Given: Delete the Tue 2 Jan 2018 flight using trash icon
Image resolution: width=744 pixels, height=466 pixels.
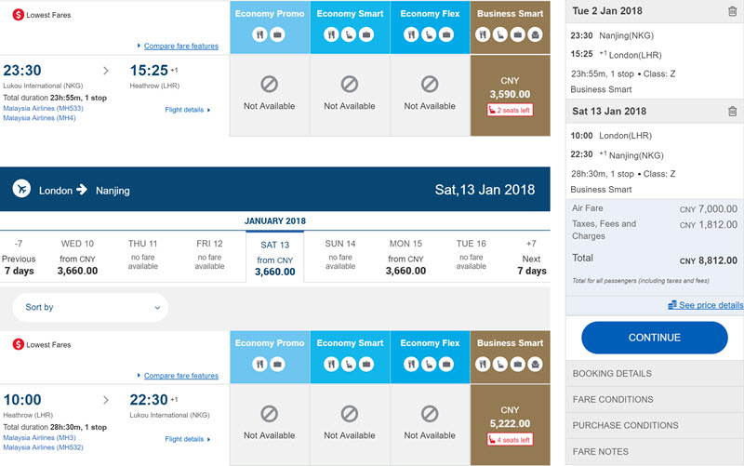Looking at the screenshot, I should pyautogui.click(x=732, y=11).
